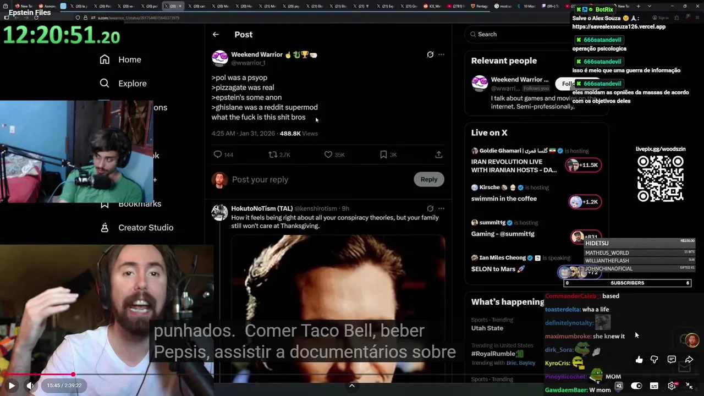Open HokutoNoTism reply more options
The width and height of the screenshot is (704, 396).
(441, 208)
